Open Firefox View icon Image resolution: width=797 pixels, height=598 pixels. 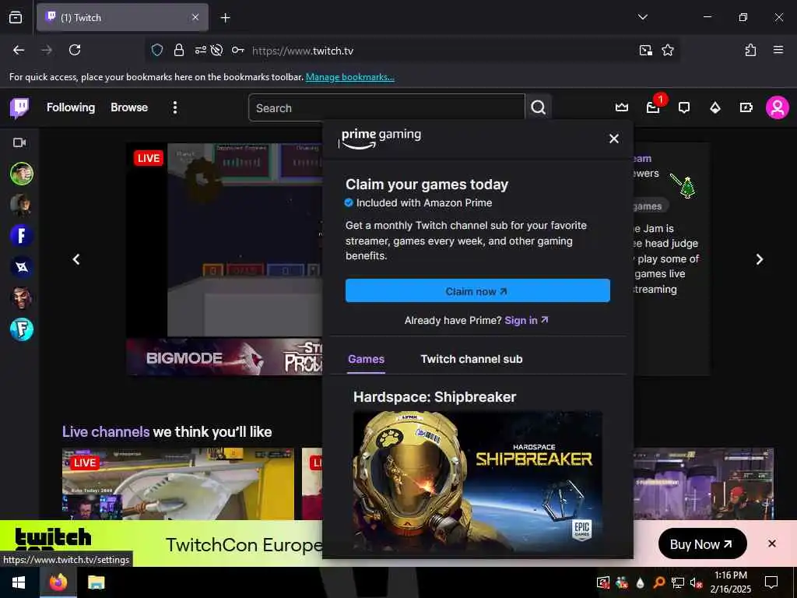tap(16, 17)
